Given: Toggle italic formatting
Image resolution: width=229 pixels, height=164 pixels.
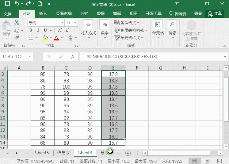Looking at the screenshot, I should tap(38, 30).
